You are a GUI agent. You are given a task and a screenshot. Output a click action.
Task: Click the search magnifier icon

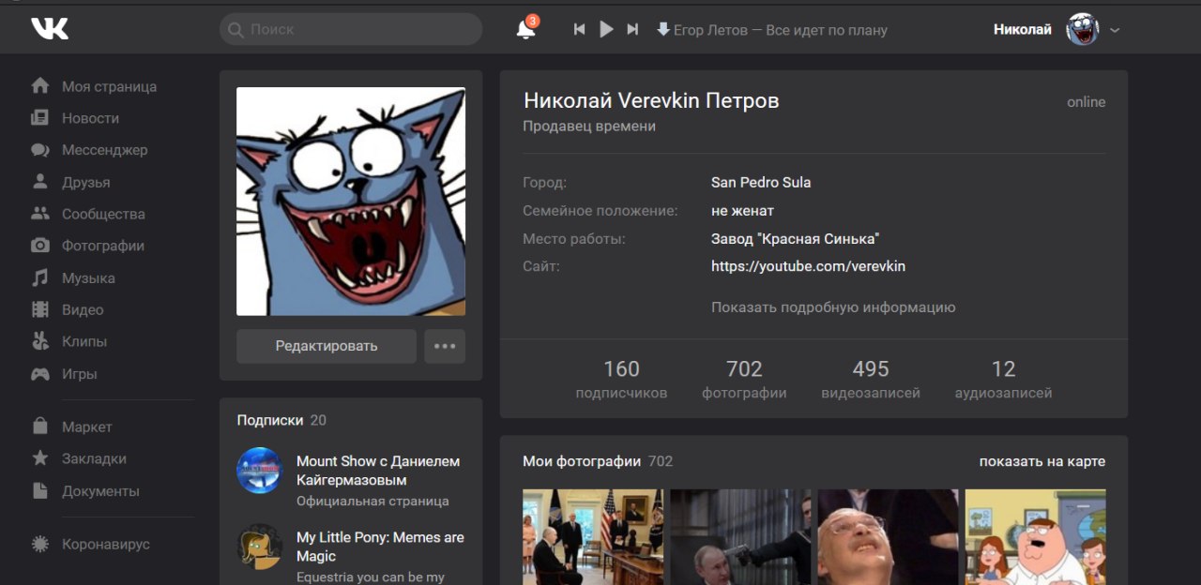click(236, 30)
